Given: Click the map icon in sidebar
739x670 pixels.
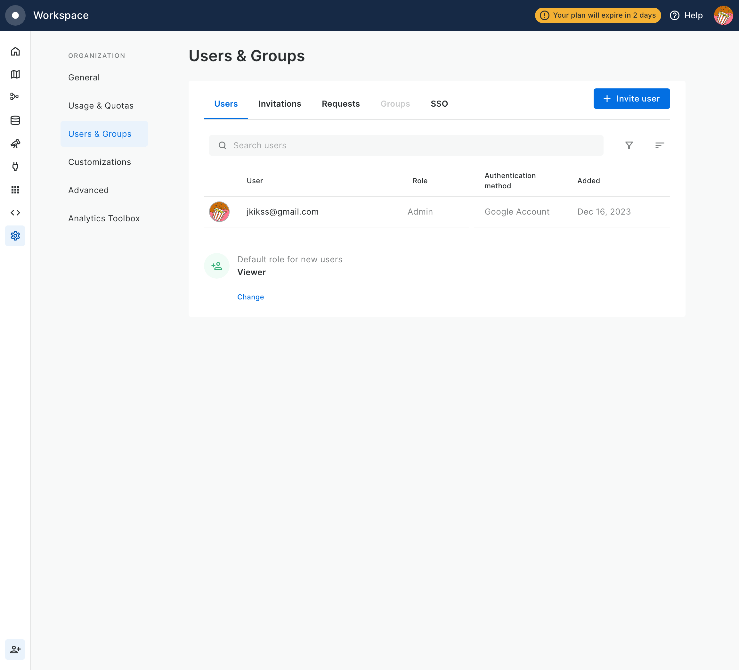Looking at the screenshot, I should [15, 74].
